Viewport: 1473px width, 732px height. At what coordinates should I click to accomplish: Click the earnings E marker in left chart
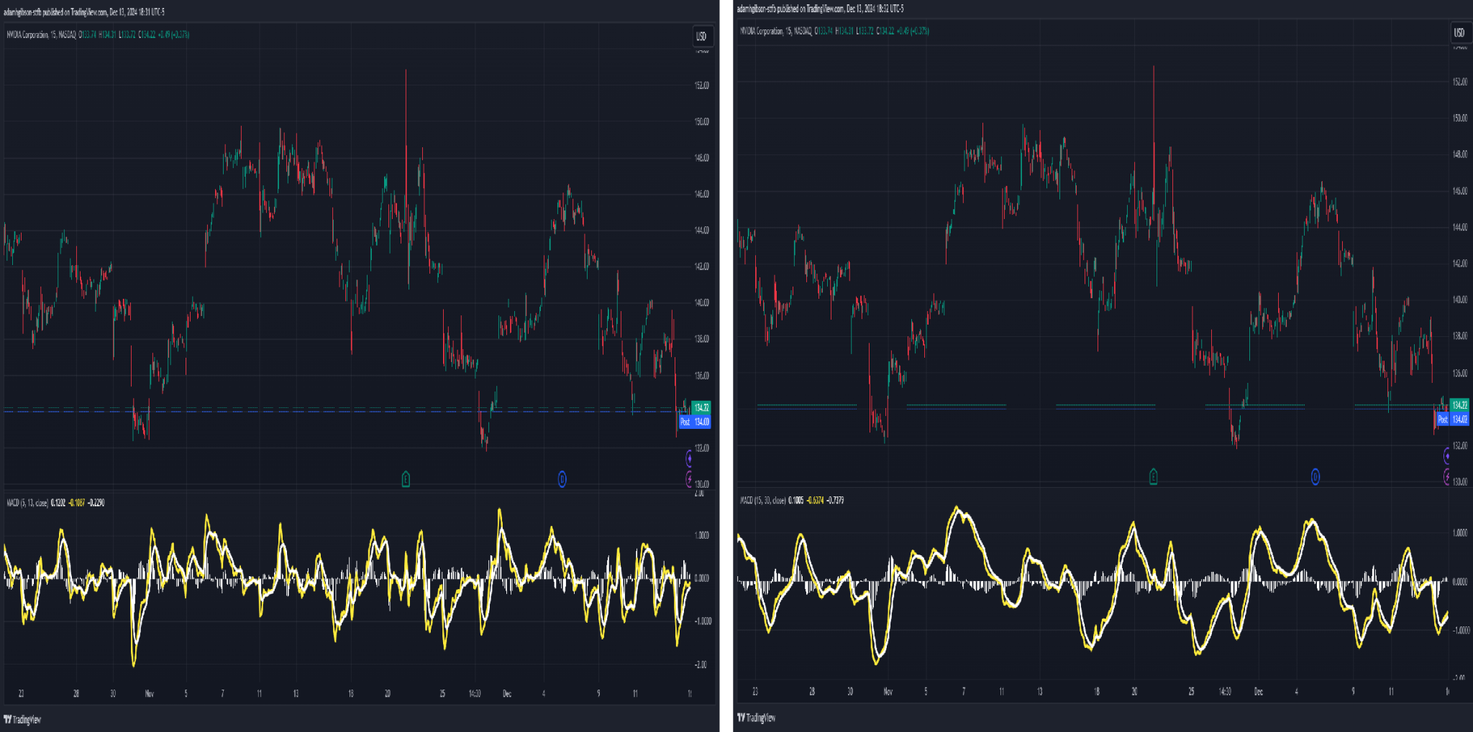pyautogui.click(x=406, y=479)
